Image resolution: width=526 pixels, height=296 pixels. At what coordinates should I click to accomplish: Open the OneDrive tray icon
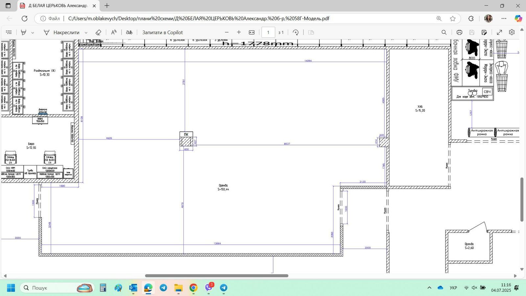[x=441, y=288]
